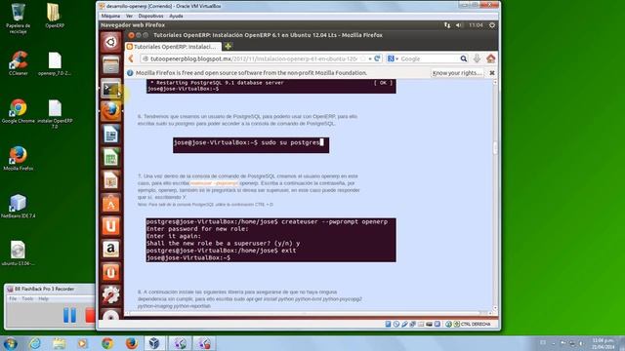Go to Firefox home page icon
Image resolution: width=625 pixels, height=351 pixels.
pos(490,58)
